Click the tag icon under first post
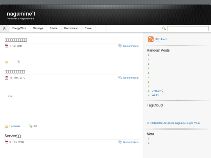The image size is (211, 158). [x=19, y=62]
